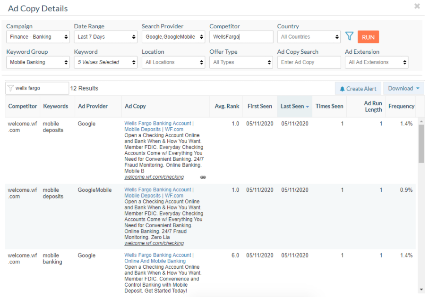Open welcome.wf.com/checking URL in the GoogleMobile row

point(154,243)
